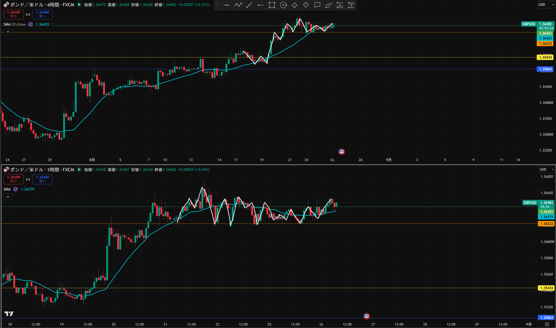Open the chart settings gear on the time axis
The height and width of the screenshot is (328, 556).
pos(547,324)
